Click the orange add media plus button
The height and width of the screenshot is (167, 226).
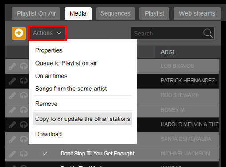(19, 33)
